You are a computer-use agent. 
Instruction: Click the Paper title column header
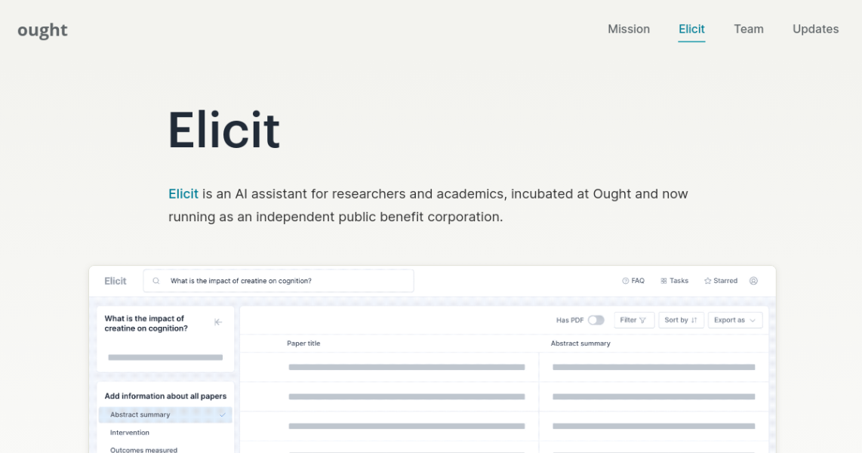303,344
